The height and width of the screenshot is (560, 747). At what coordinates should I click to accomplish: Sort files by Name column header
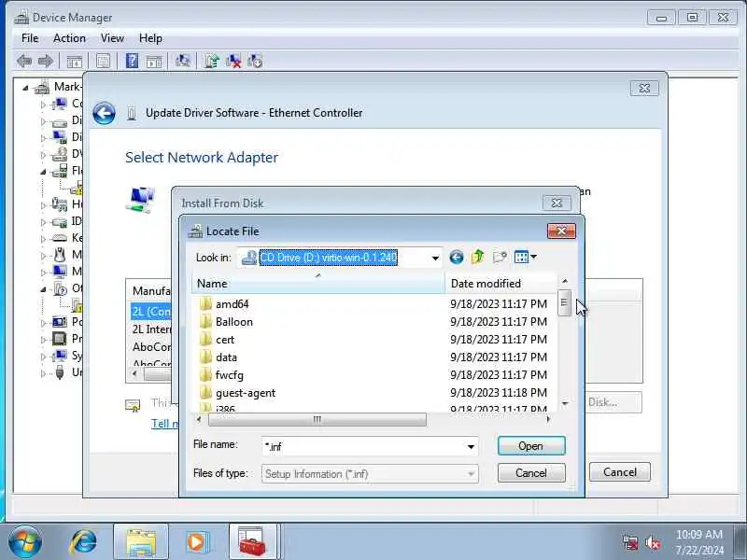pyautogui.click(x=317, y=284)
